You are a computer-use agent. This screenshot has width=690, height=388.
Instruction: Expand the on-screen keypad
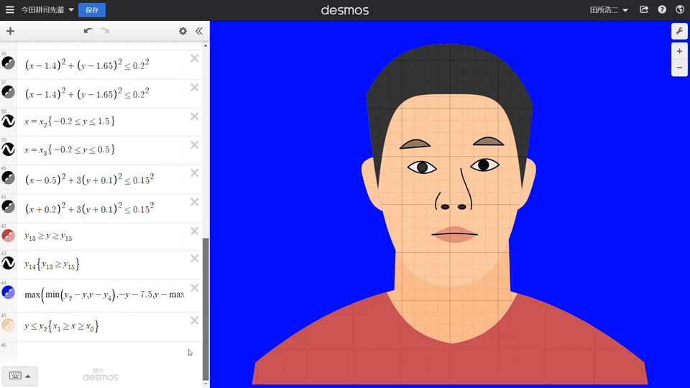point(19,376)
